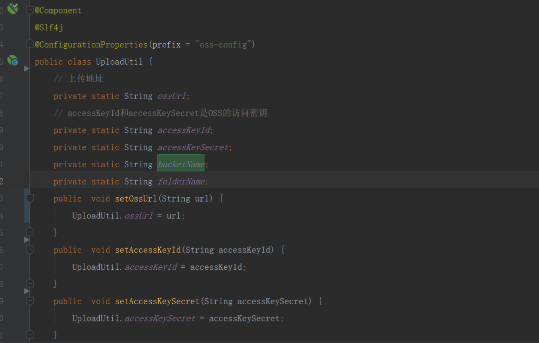
Task: Click the highlighted bucketName field
Action: pyautogui.click(x=181, y=164)
